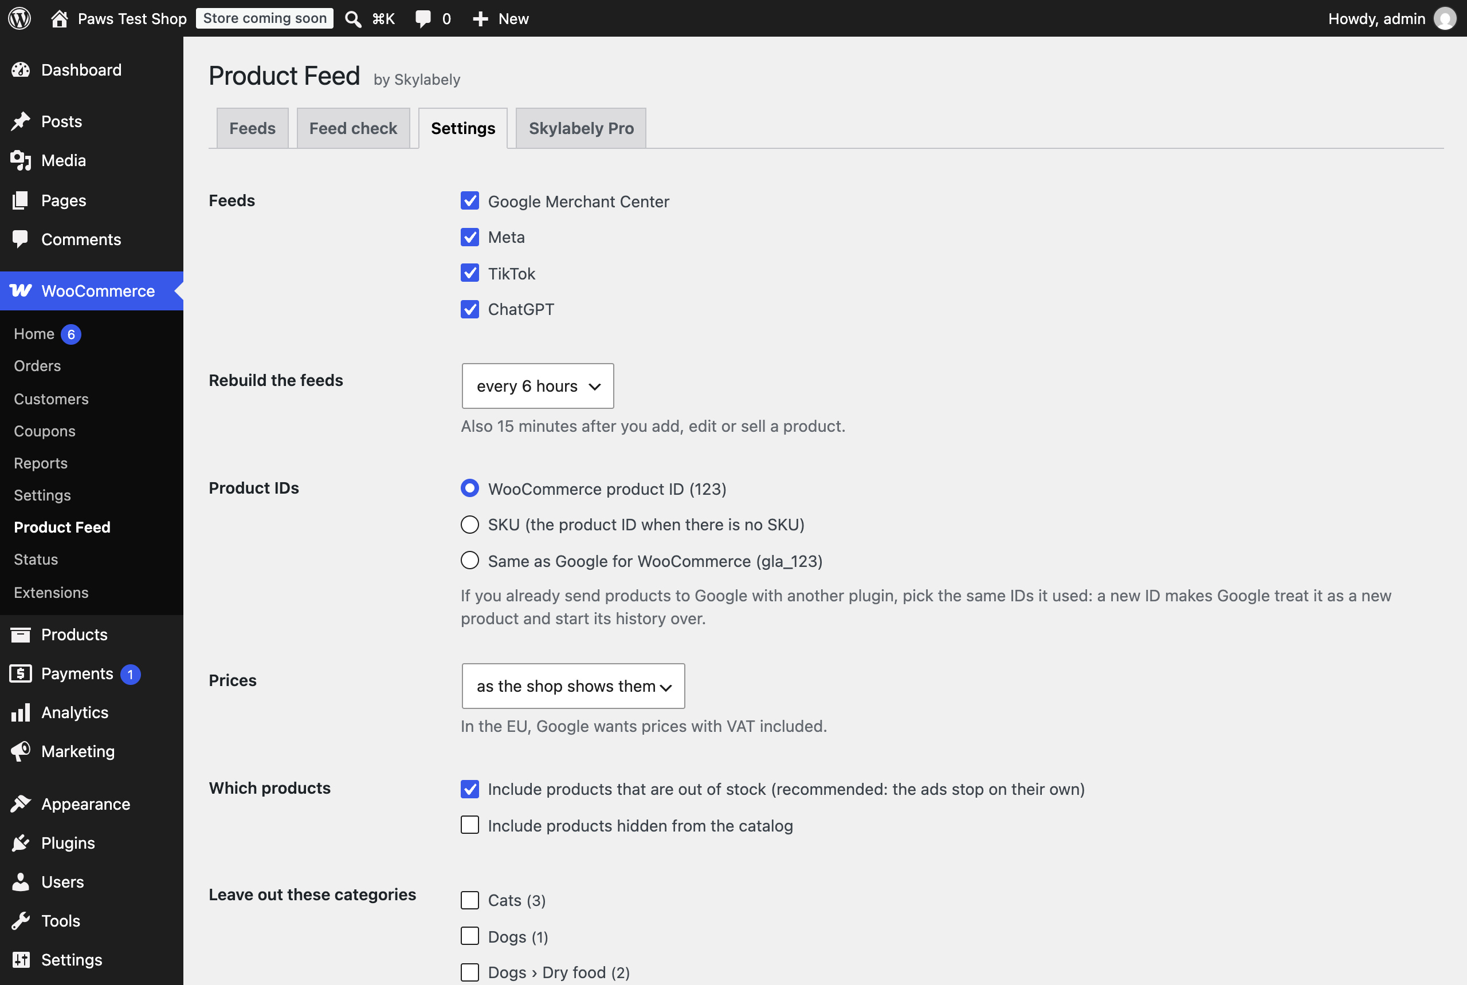Image resolution: width=1467 pixels, height=985 pixels.
Task: Click the Marketing megaphone icon
Action: (x=21, y=751)
